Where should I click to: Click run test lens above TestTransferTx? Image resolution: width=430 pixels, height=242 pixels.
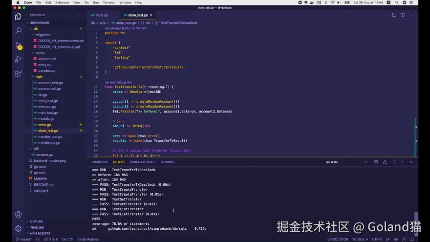coord(109,82)
